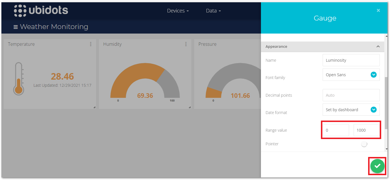Close the Gauge panel with X
Viewport: 390px width, 180px height.
(x=378, y=11)
